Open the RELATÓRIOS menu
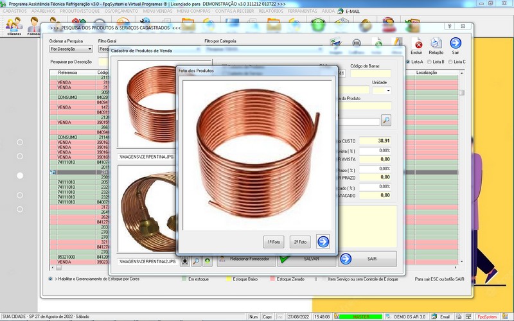This screenshot has width=514, height=321. pyautogui.click(x=270, y=11)
